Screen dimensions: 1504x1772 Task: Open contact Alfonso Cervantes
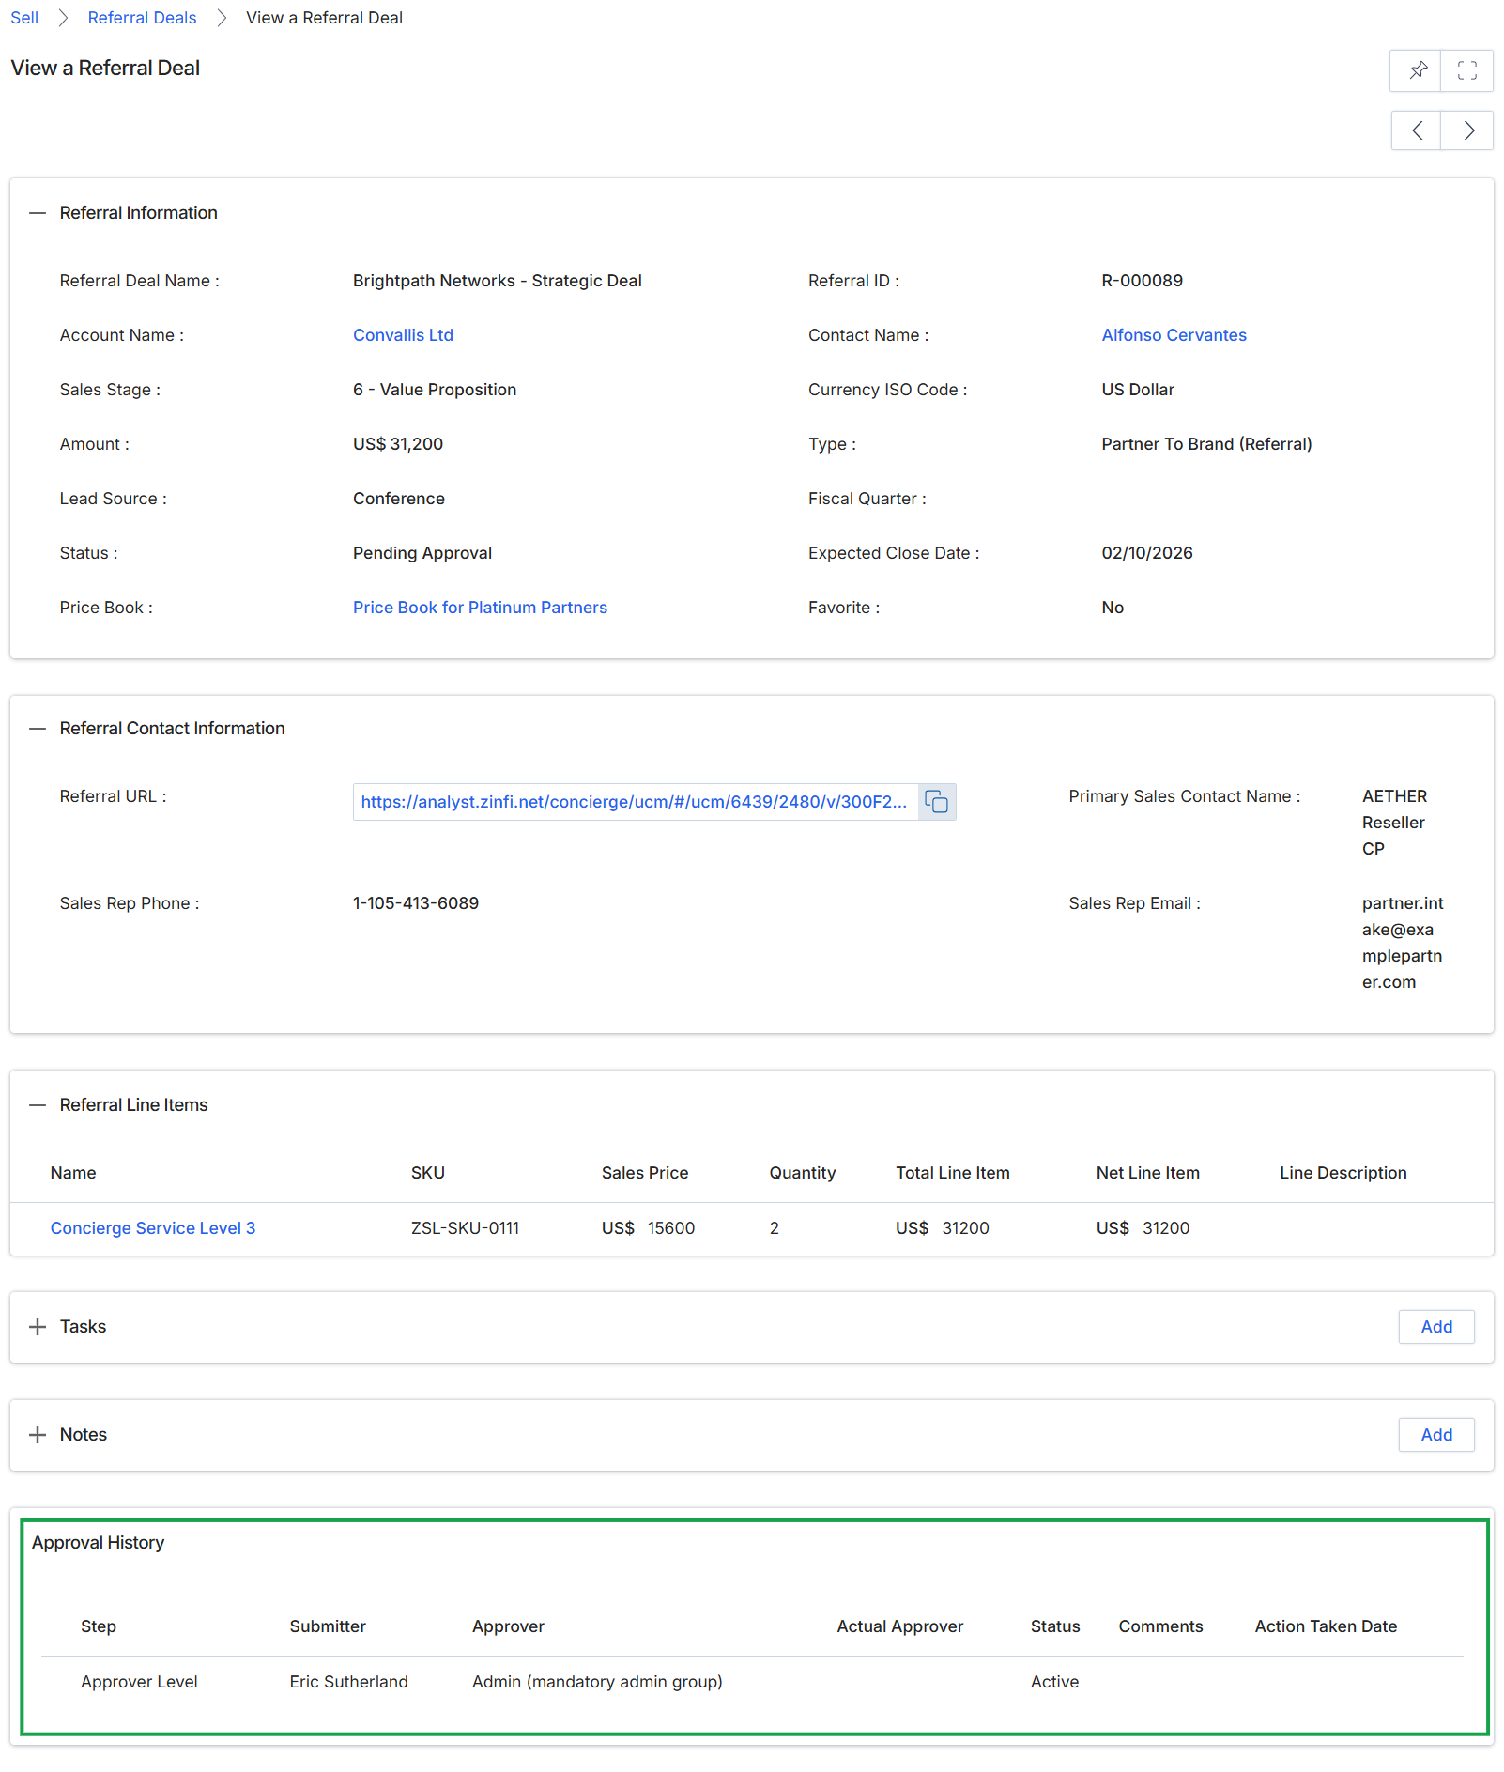pos(1174,335)
